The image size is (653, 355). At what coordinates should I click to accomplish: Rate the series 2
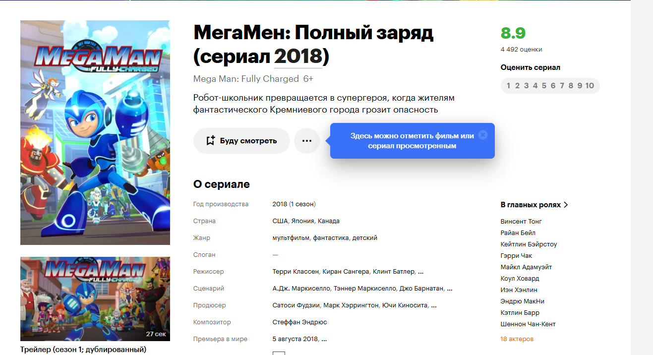[517, 86]
